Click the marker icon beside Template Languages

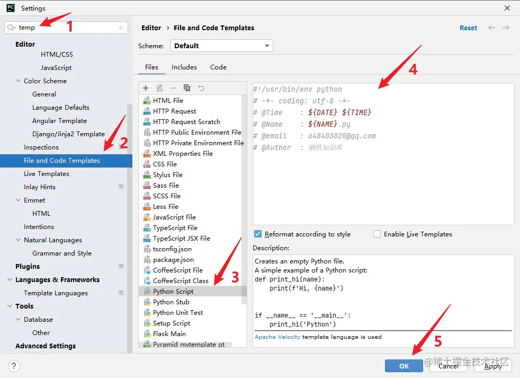click(121, 293)
